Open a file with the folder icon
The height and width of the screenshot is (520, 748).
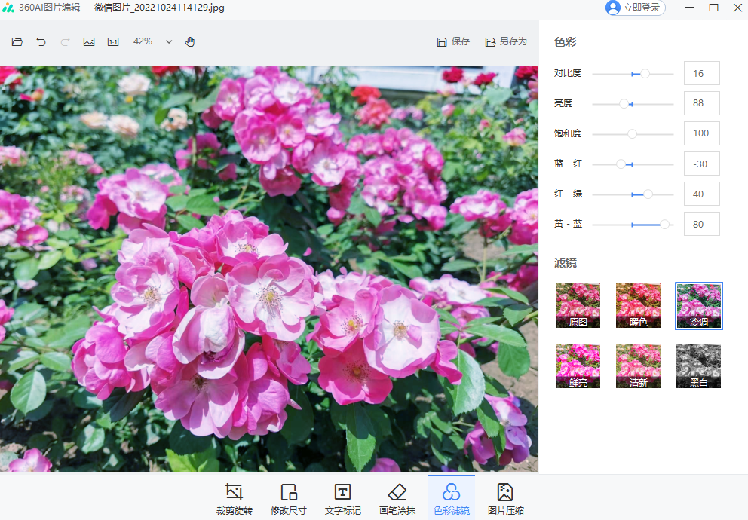17,41
